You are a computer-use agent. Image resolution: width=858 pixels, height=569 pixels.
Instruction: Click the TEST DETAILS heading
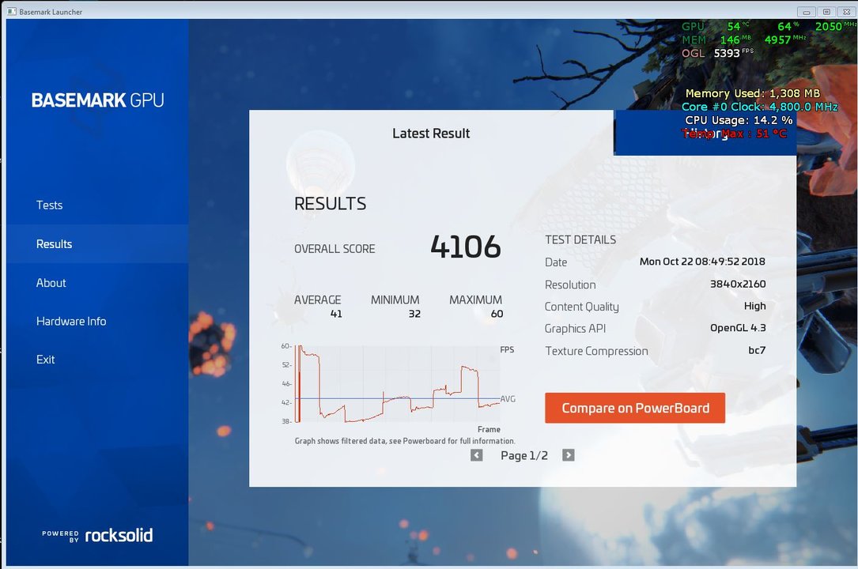580,239
